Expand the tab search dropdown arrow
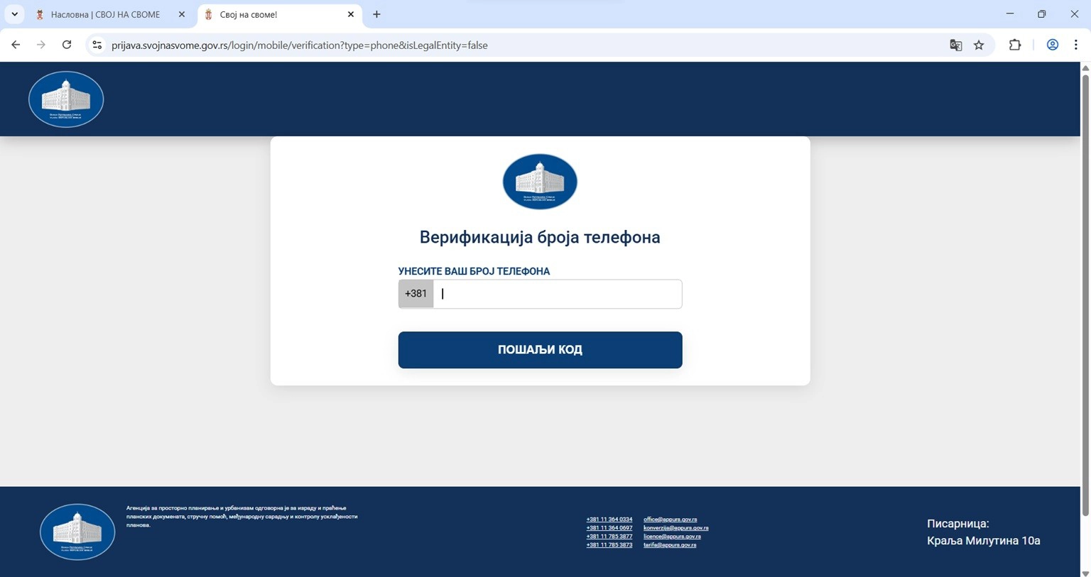The height and width of the screenshot is (577, 1091). point(14,14)
